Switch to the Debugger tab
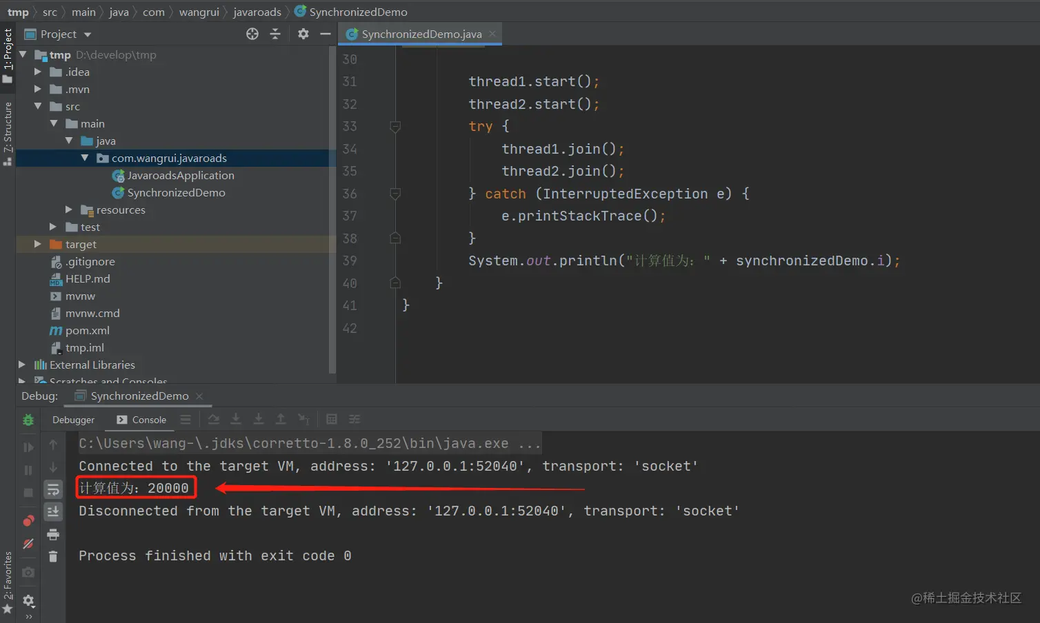This screenshot has width=1040, height=623. pos(73,420)
